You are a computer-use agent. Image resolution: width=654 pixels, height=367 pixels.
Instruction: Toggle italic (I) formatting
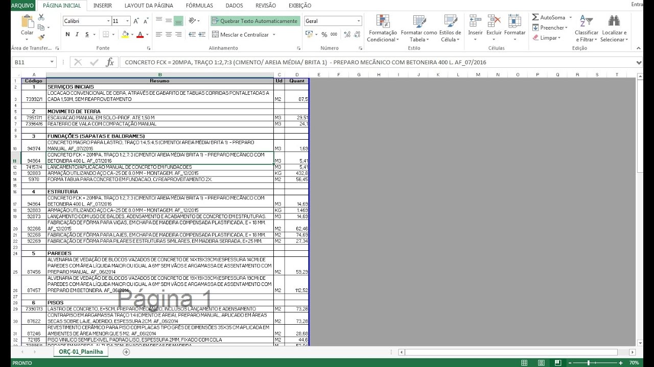point(78,35)
